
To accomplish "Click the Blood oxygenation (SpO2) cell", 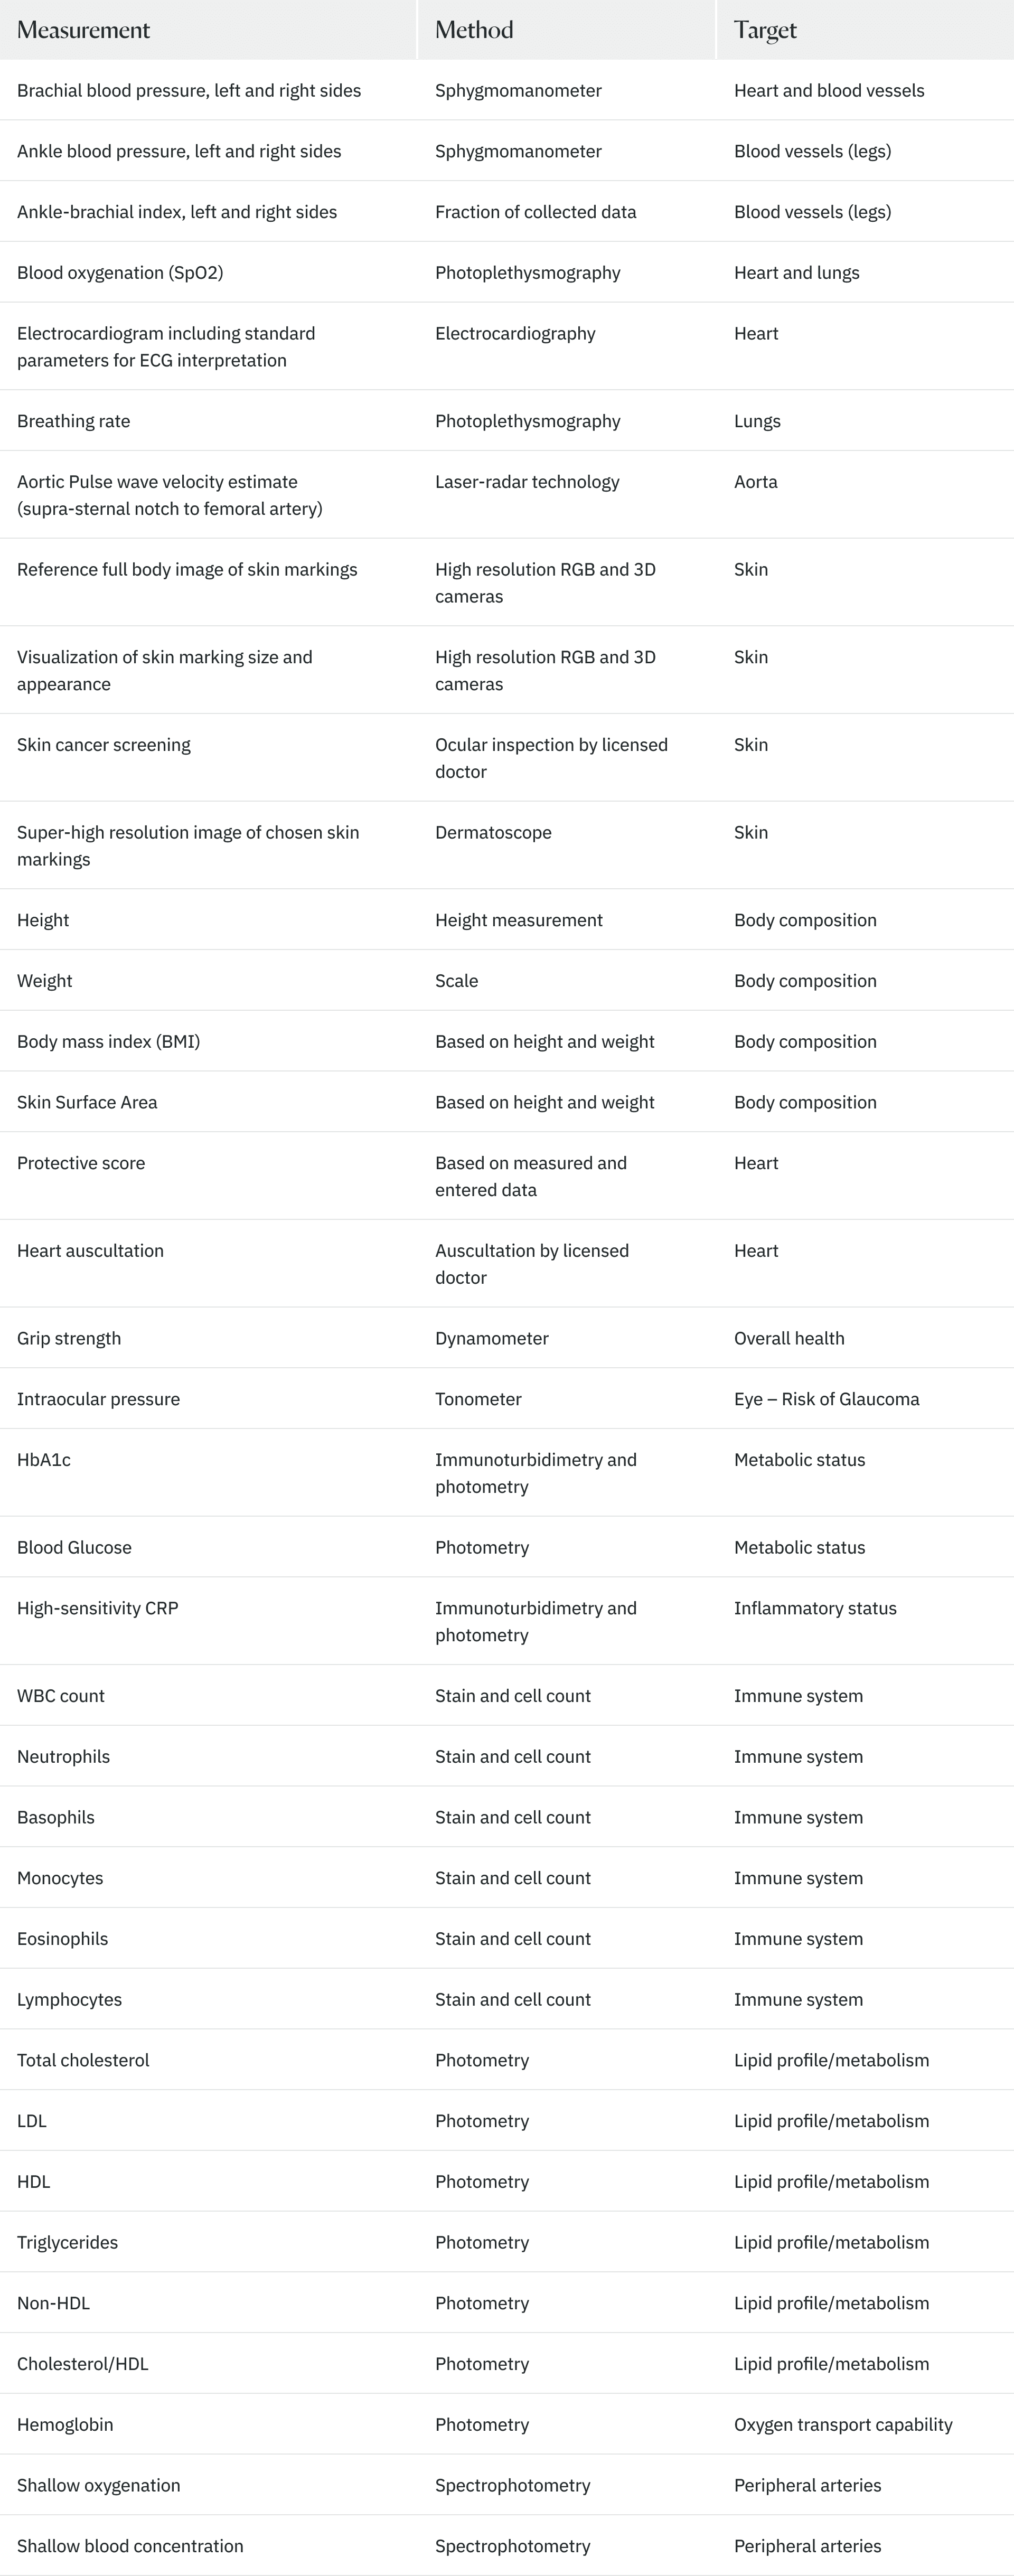I will (120, 273).
